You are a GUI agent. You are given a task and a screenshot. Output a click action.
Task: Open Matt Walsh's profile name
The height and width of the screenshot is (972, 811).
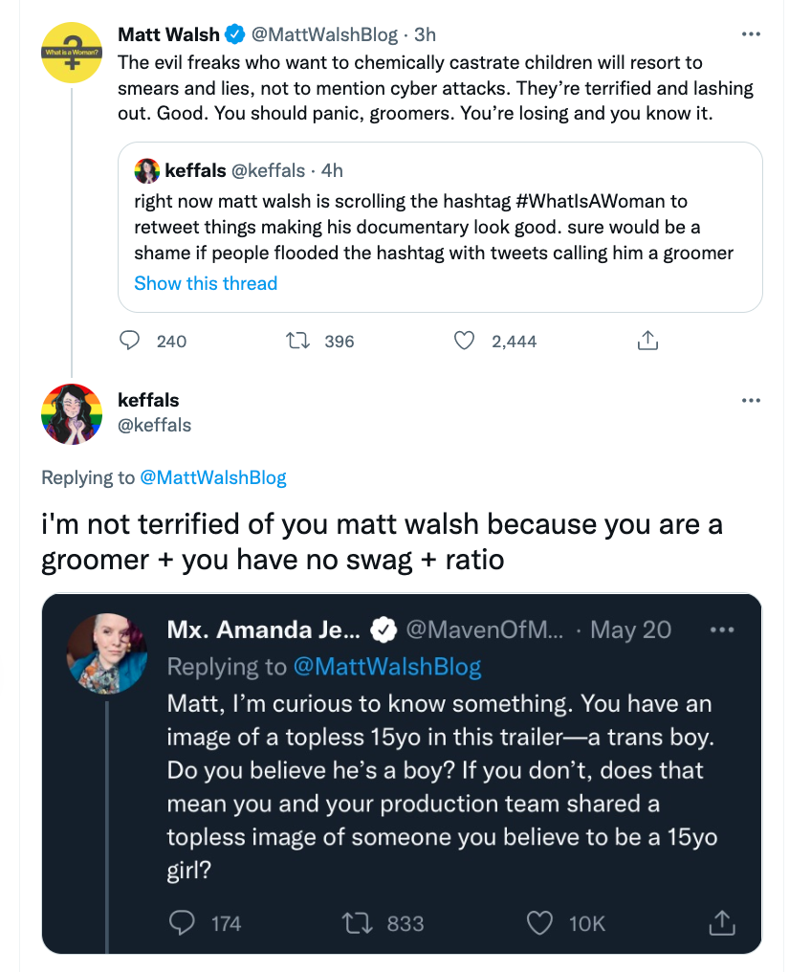click(x=168, y=34)
